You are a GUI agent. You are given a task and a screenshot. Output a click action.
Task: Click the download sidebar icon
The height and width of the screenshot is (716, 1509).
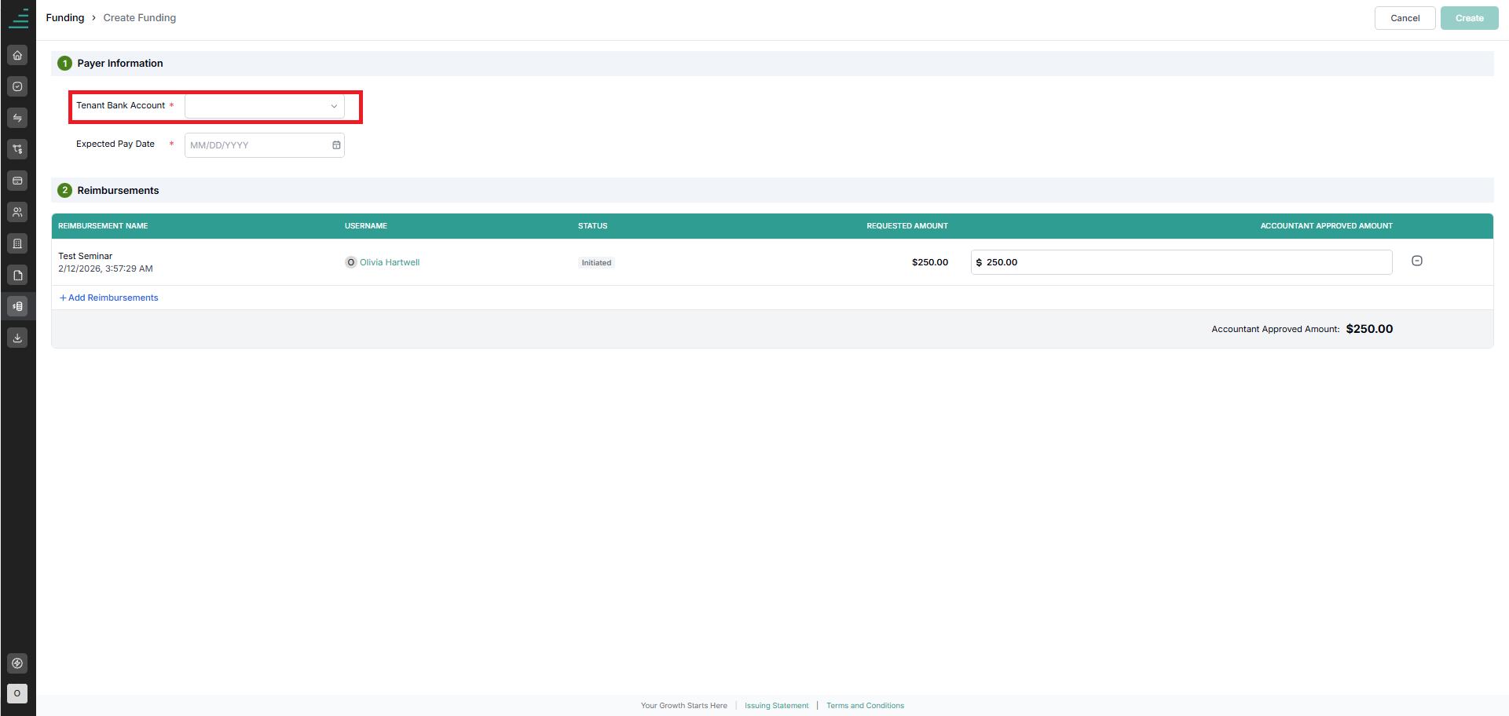pyautogui.click(x=17, y=338)
